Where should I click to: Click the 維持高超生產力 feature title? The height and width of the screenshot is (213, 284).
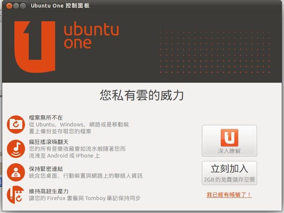click(x=49, y=191)
